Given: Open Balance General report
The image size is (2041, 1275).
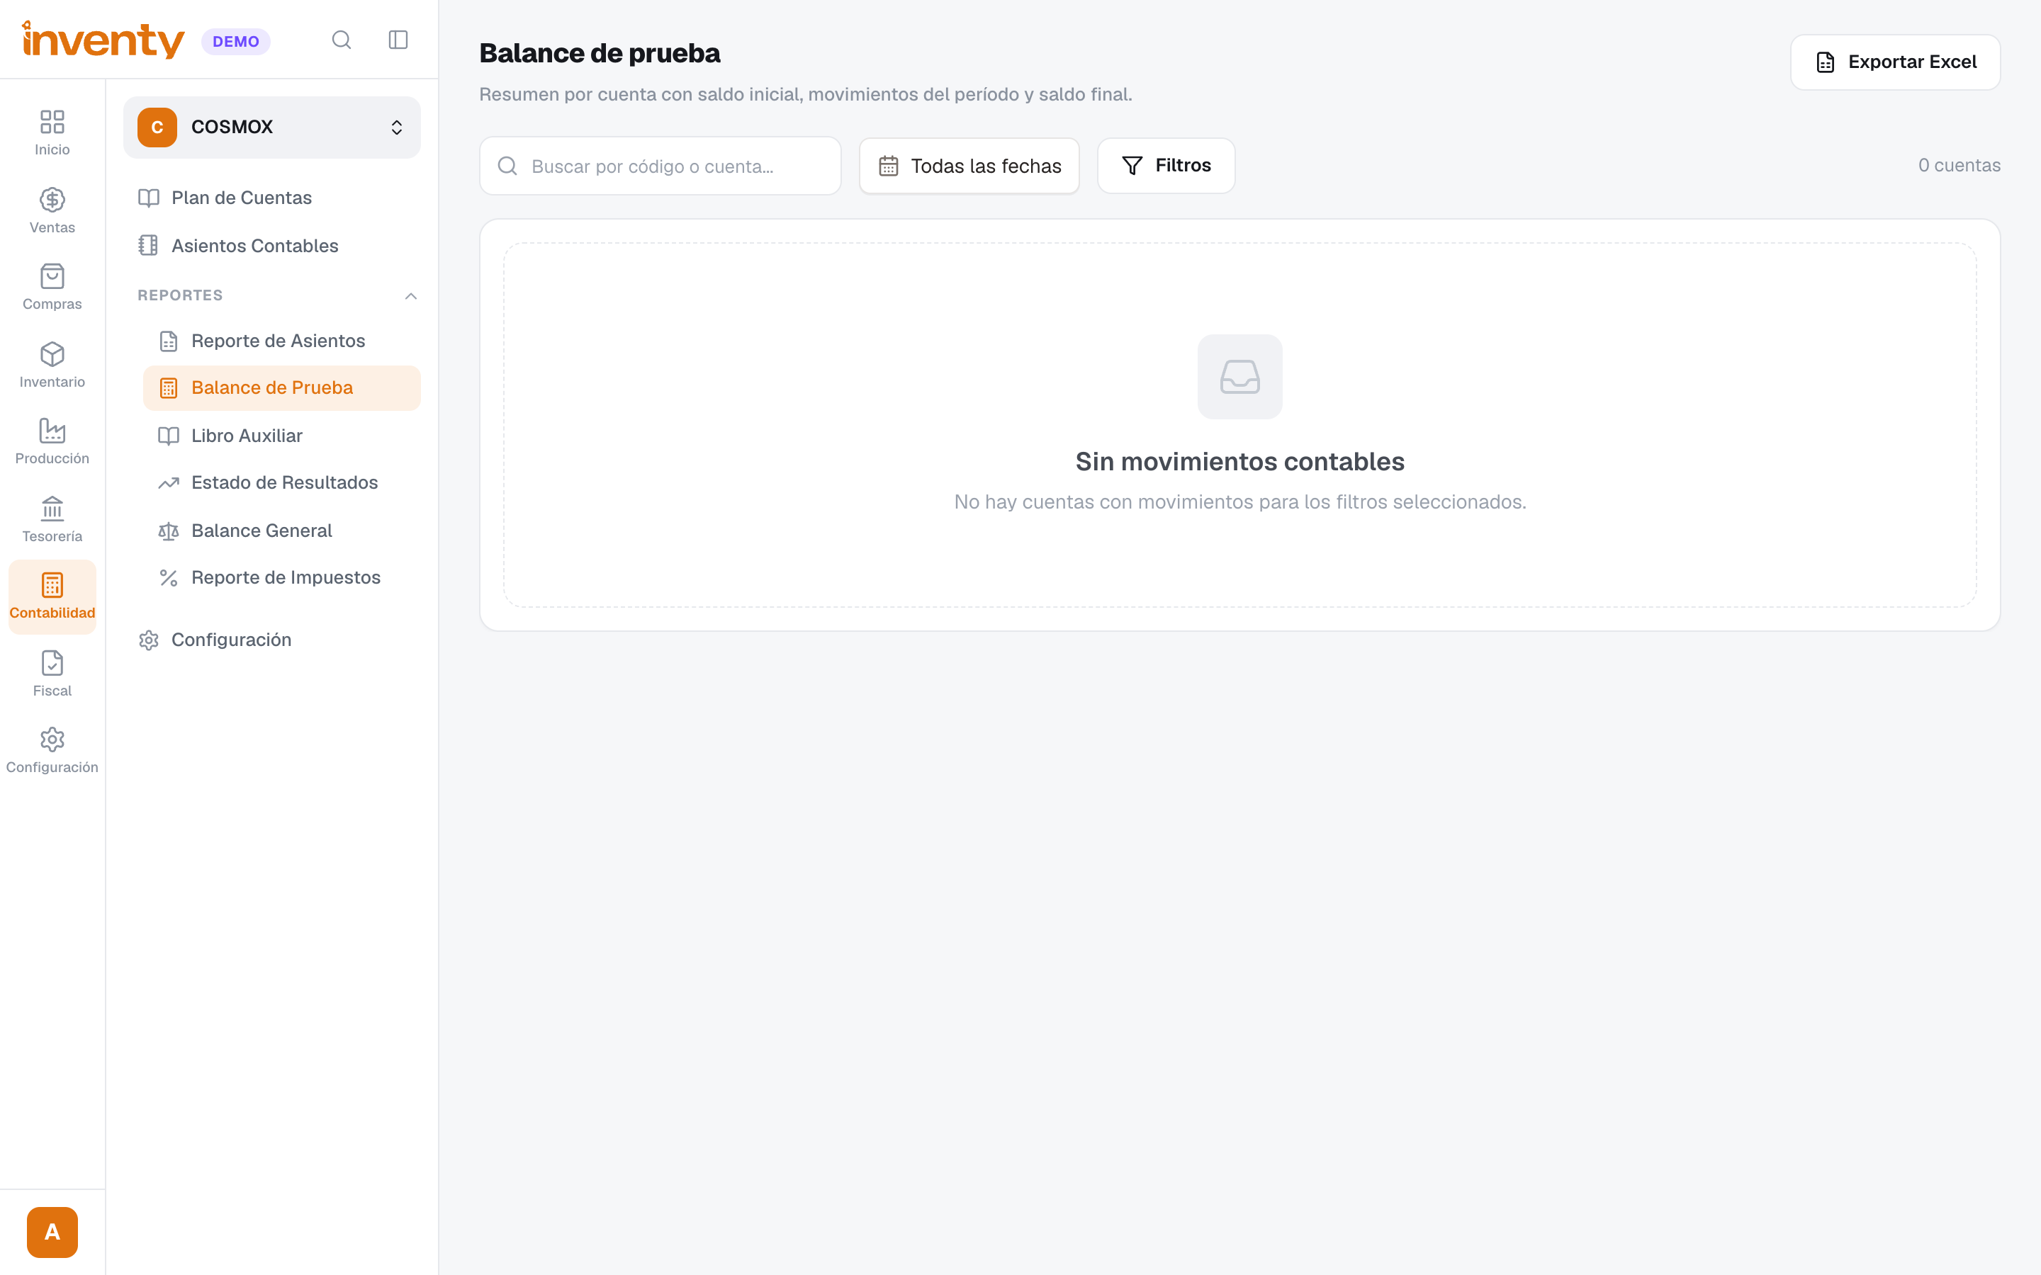Looking at the screenshot, I should point(281,531).
